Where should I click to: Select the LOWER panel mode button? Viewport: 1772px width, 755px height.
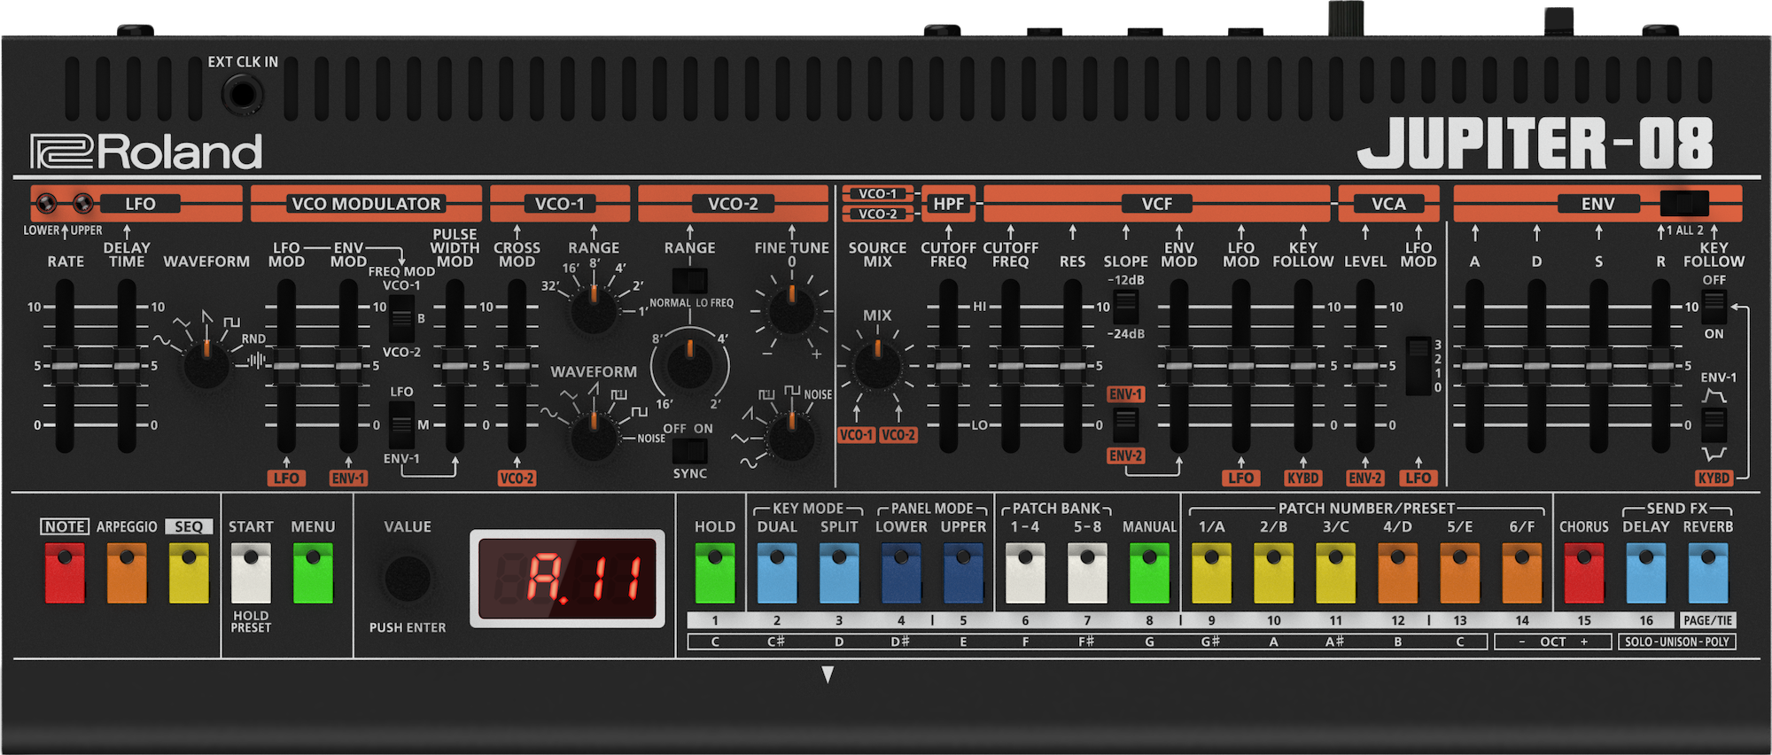coord(901,572)
